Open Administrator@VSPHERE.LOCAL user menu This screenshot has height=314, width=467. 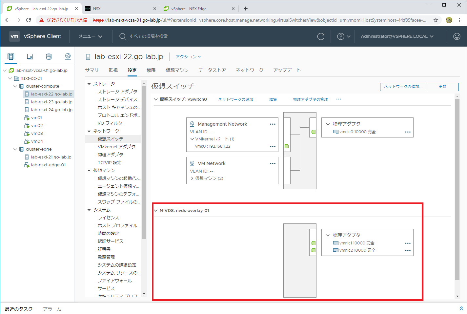point(397,36)
